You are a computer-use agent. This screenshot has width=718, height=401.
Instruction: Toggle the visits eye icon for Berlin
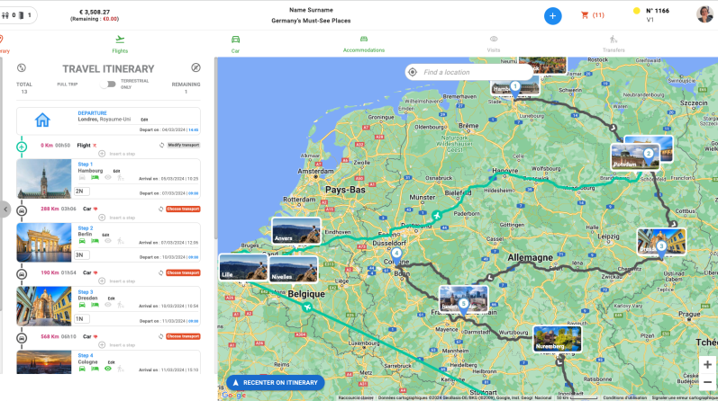pos(107,240)
